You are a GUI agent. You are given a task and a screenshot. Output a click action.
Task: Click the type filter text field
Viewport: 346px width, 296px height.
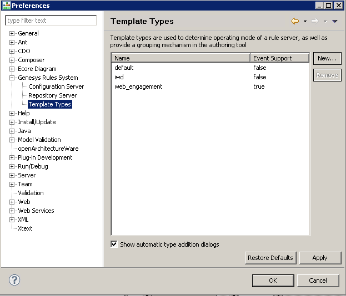tap(51, 21)
